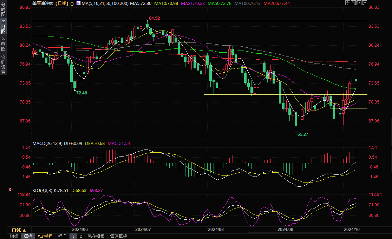Screen dimensions: 392x239
Task: Click the export arrow icon at top right
Action: (364, 3)
